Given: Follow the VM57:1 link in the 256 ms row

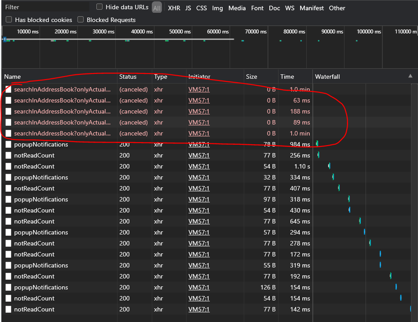Looking at the screenshot, I should pyautogui.click(x=199, y=155).
